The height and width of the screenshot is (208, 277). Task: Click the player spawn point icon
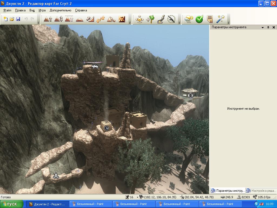(x=56, y=175)
